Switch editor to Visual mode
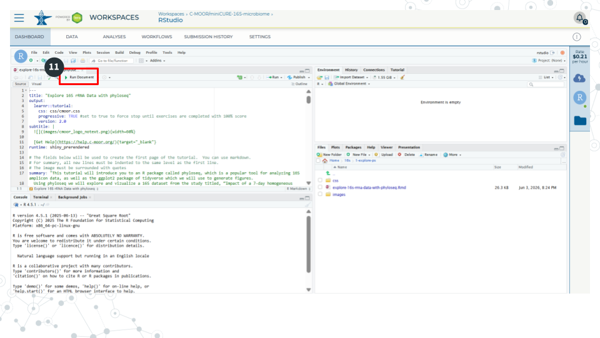The height and width of the screenshot is (338, 600). tap(36, 84)
